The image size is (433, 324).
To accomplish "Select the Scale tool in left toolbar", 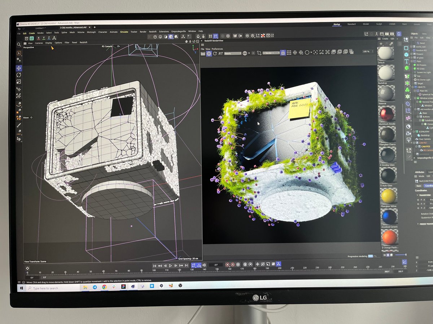I will click(19, 82).
